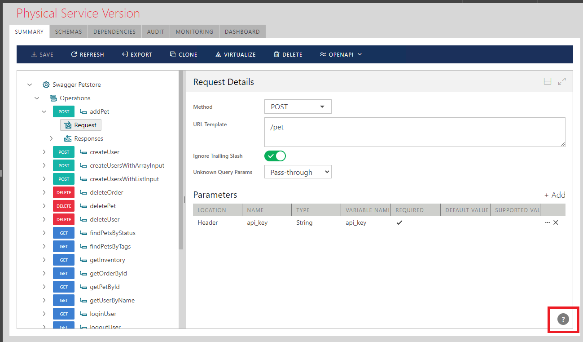Screen dimensions: 583x342
Task: Toggle Ignore Trailing Slash switch
Action: [275, 156]
